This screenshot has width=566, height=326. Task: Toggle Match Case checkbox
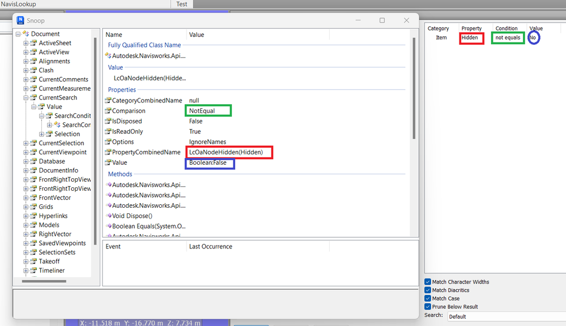click(428, 298)
